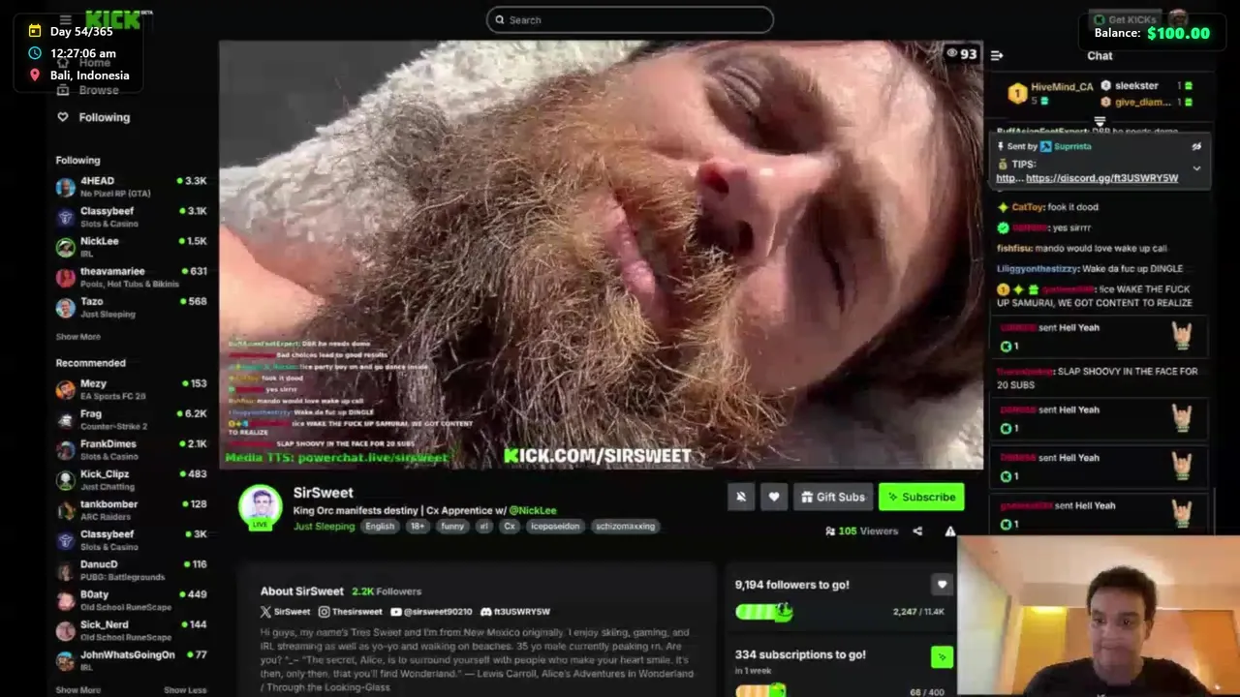The height and width of the screenshot is (697, 1240).
Task: Open JohnWhatsGoingOn IRL channel
Action: pos(131,660)
